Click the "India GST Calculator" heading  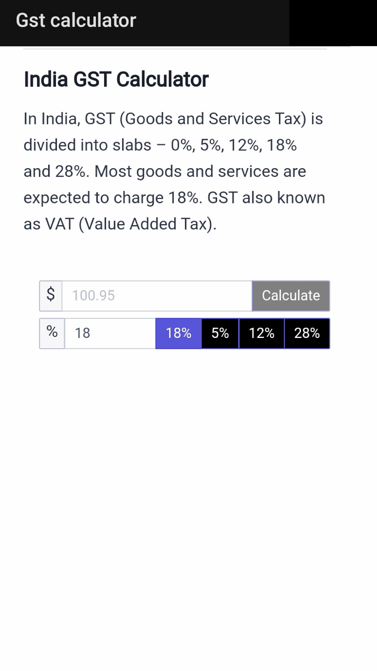point(116,79)
